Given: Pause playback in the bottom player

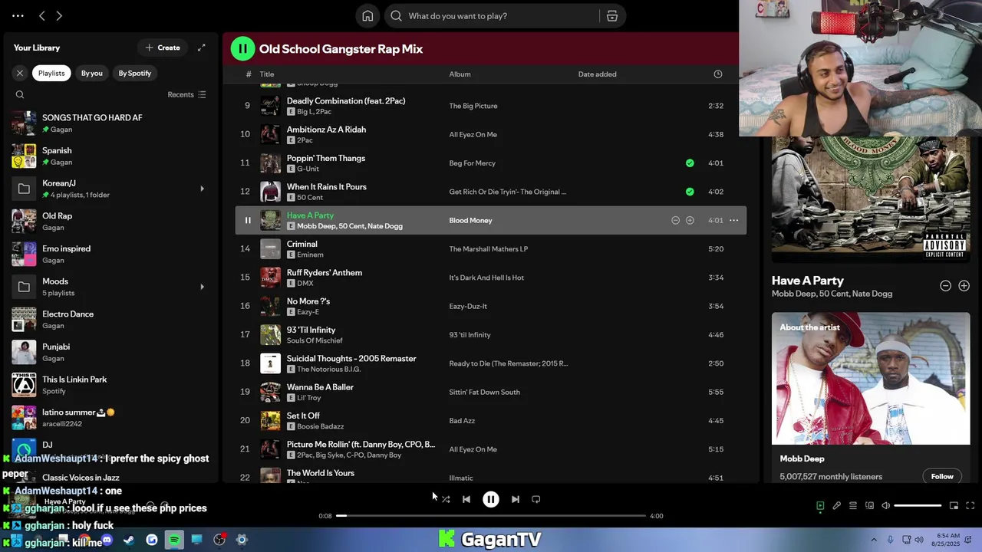Looking at the screenshot, I should pyautogui.click(x=491, y=499).
